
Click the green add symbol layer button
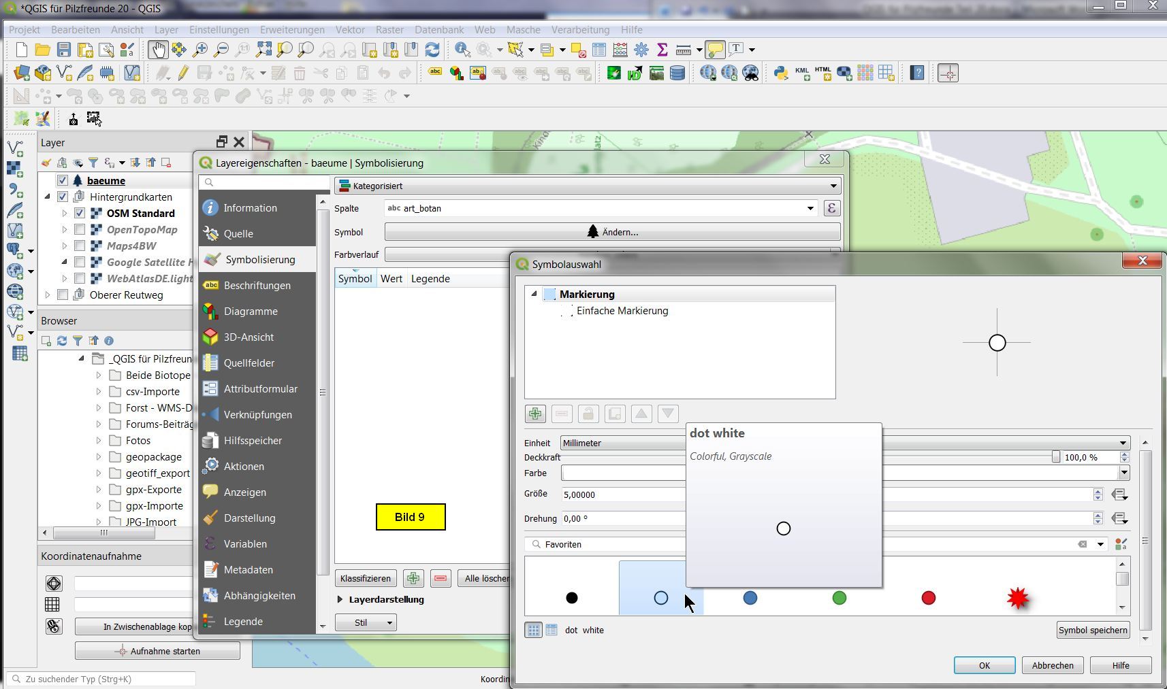click(535, 414)
